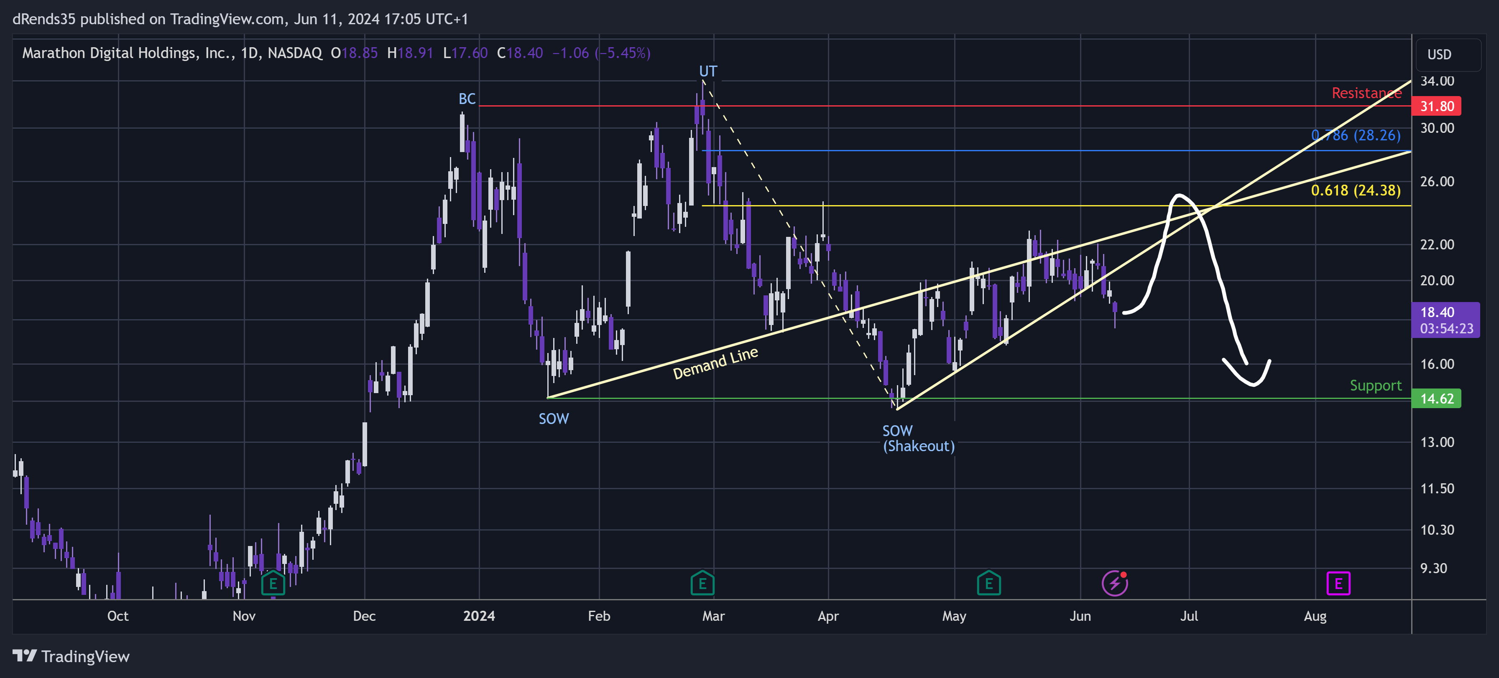Image resolution: width=1499 pixels, height=678 pixels.
Task: Click the Apr label on time axis
Action: (x=828, y=616)
